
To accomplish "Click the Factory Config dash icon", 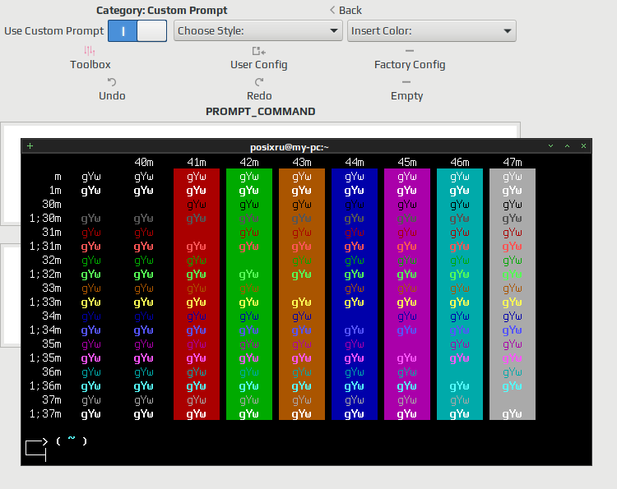I will [410, 51].
